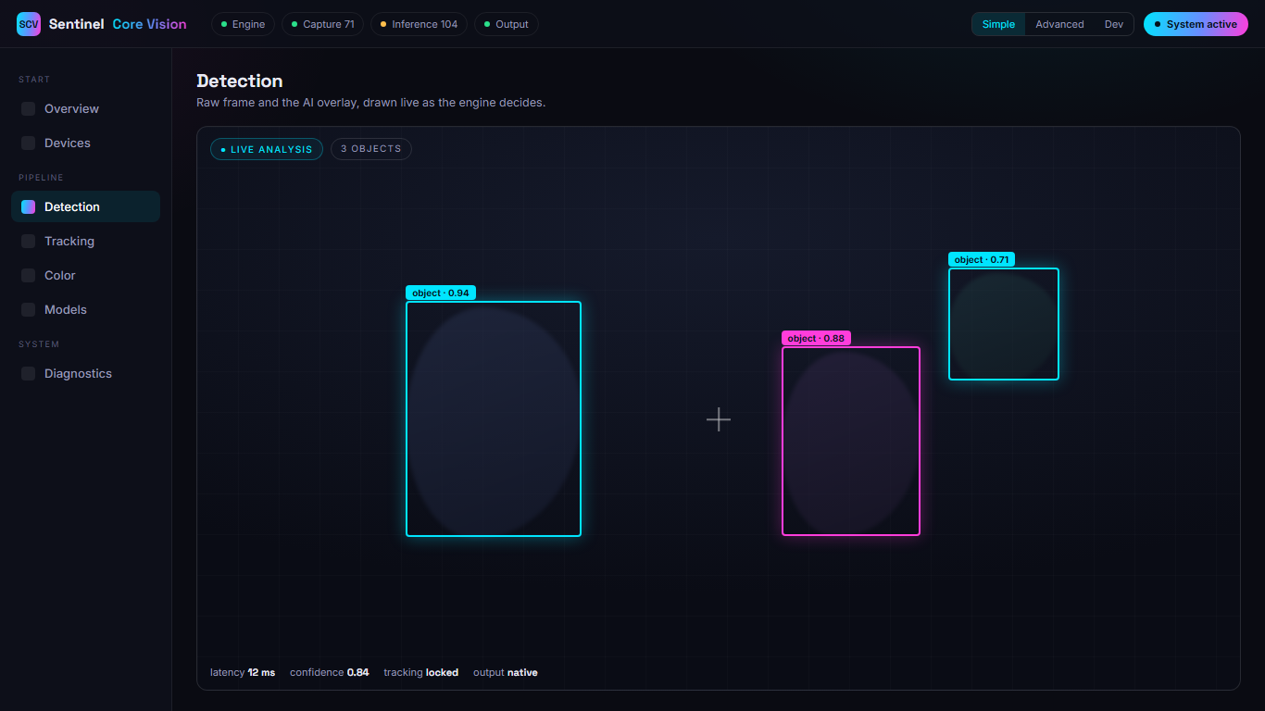Click the Sentinel Core Vision title
This screenshot has width=1265, height=711.
pyautogui.click(x=118, y=24)
